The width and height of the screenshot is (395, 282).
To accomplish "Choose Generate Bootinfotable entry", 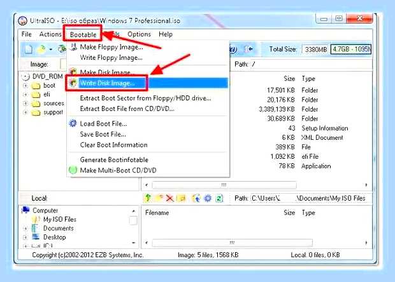I will [x=148, y=159].
